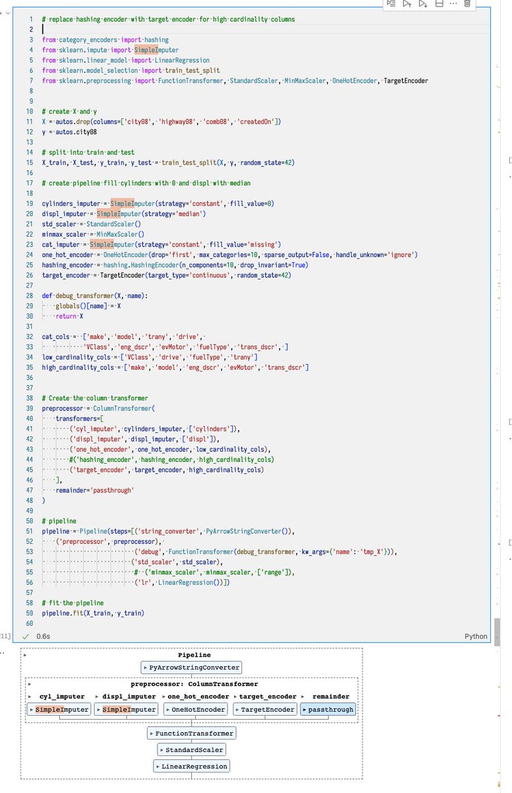The width and height of the screenshot is (512, 793).
Task: Open SimpleImputer box under cyl_imputer
Action: pyautogui.click(x=58, y=709)
